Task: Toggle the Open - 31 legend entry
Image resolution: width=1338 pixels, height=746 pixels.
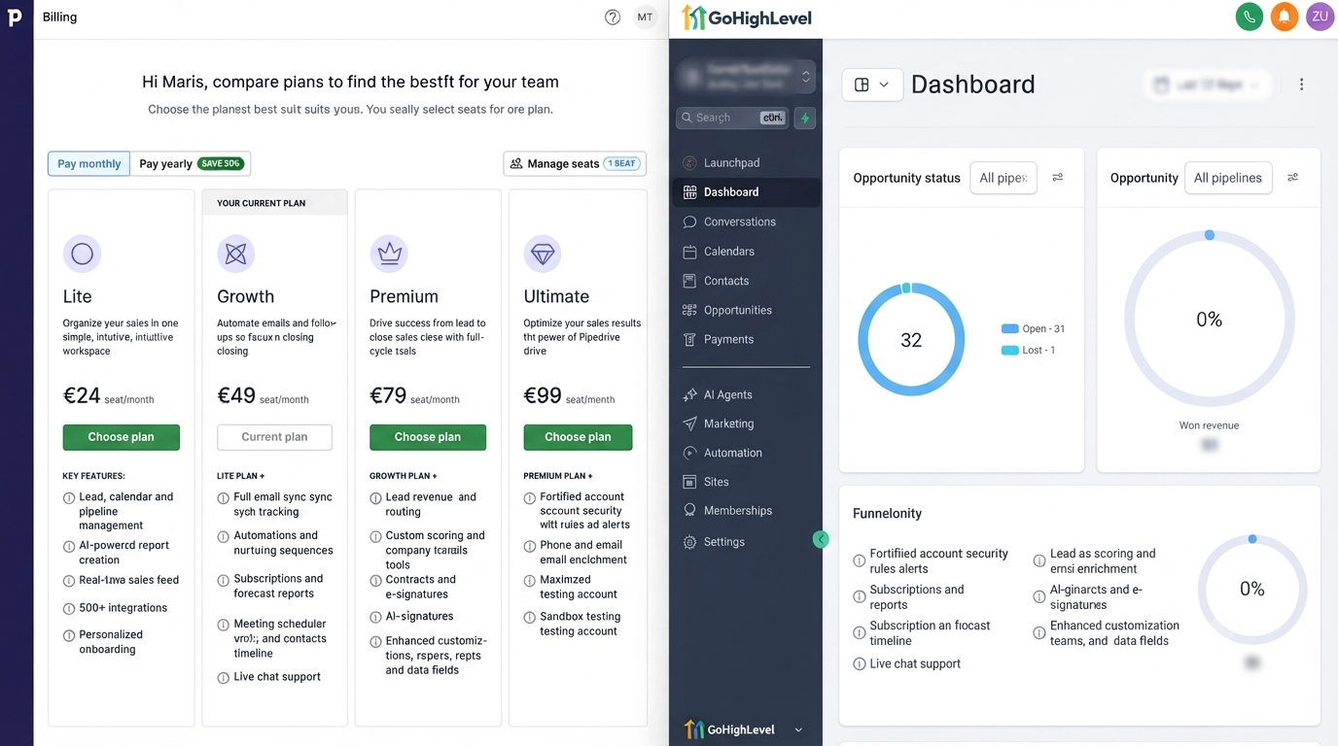Action: pyautogui.click(x=1033, y=329)
